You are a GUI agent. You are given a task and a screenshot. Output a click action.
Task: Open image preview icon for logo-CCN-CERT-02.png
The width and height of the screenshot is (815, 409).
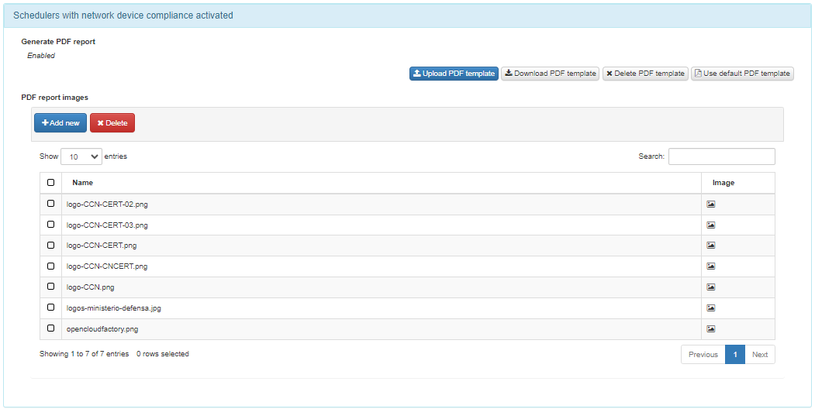pos(710,204)
